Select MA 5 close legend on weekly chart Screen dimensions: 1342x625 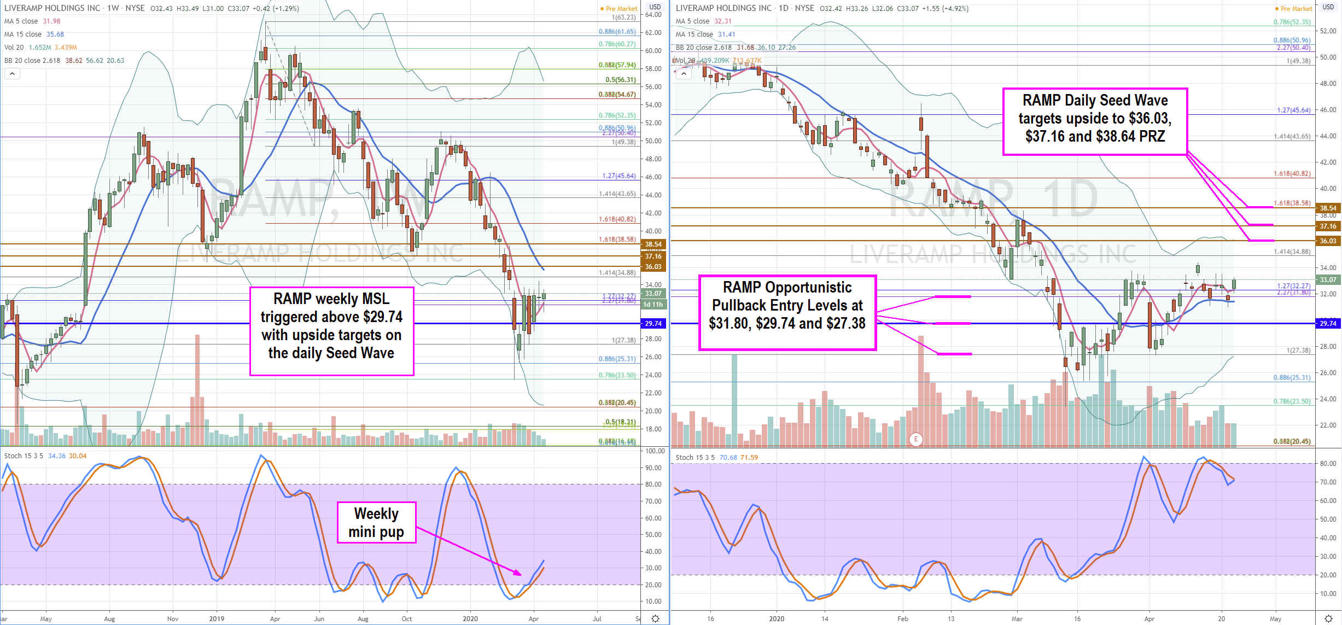tap(21, 21)
